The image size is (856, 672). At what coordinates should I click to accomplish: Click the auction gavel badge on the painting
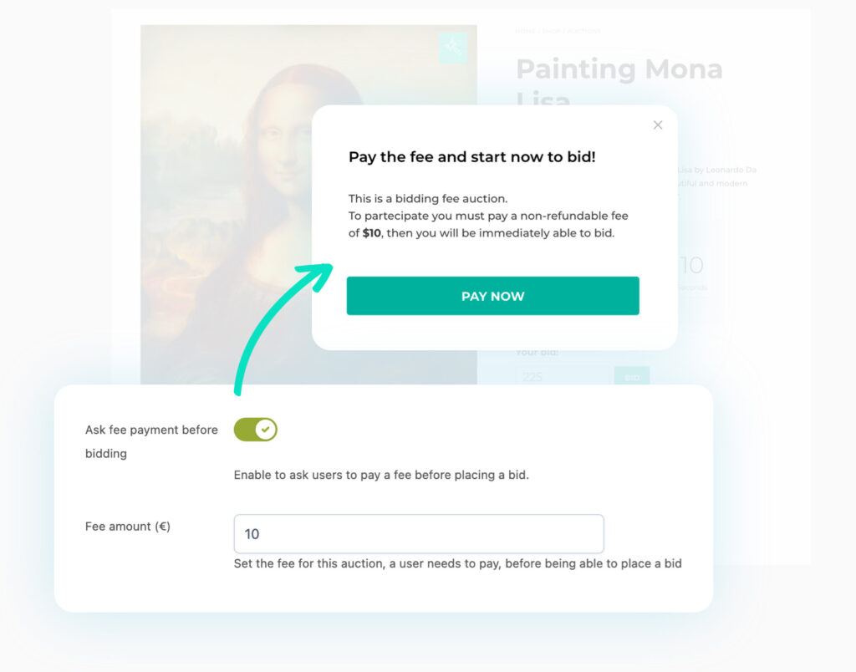pos(453,48)
